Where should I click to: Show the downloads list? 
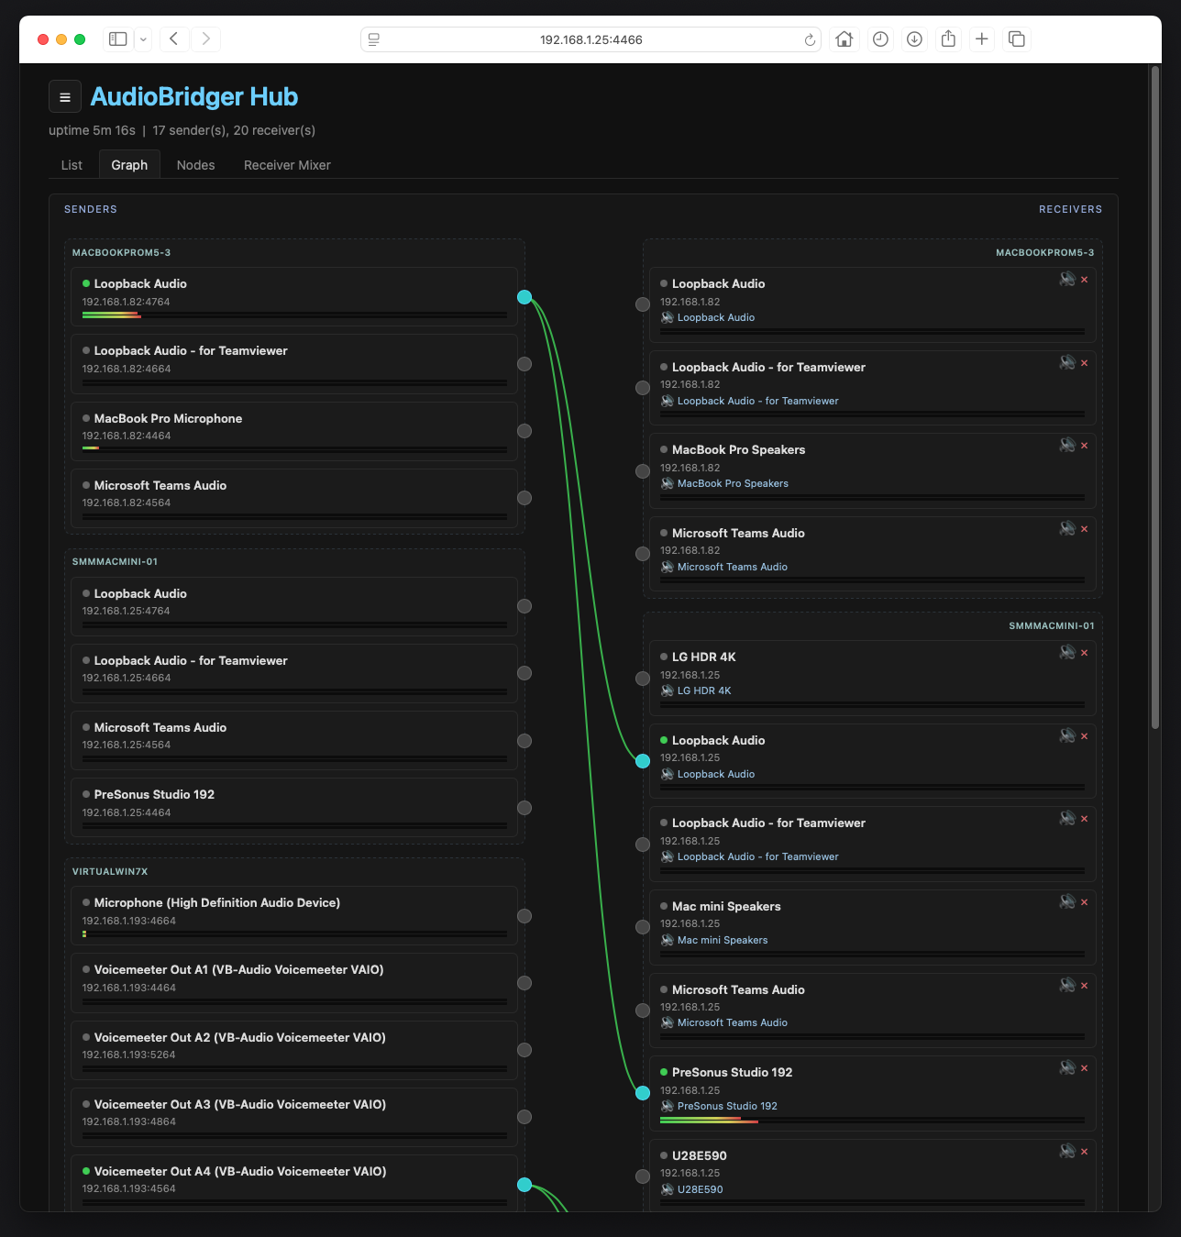(914, 39)
